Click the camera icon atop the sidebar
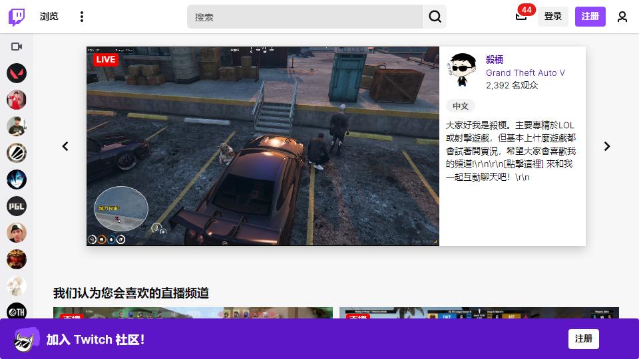The height and width of the screenshot is (359, 639). 17,47
